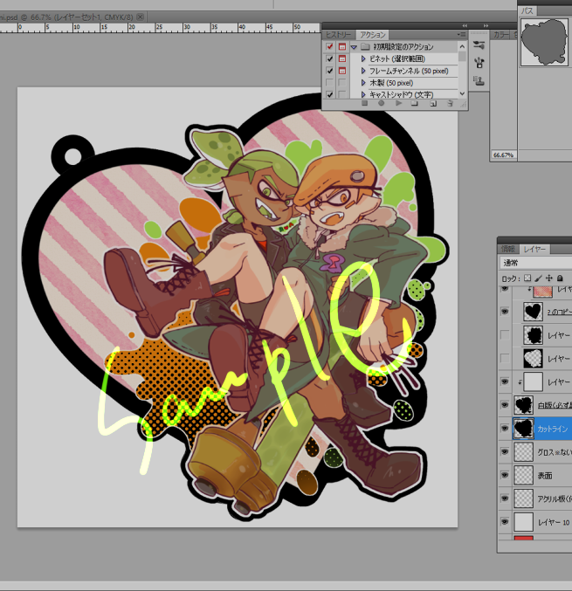This screenshot has width=572, height=591.
Task: Hide the カットライン layer
Action: pyautogui.click(x=505, y=428)
